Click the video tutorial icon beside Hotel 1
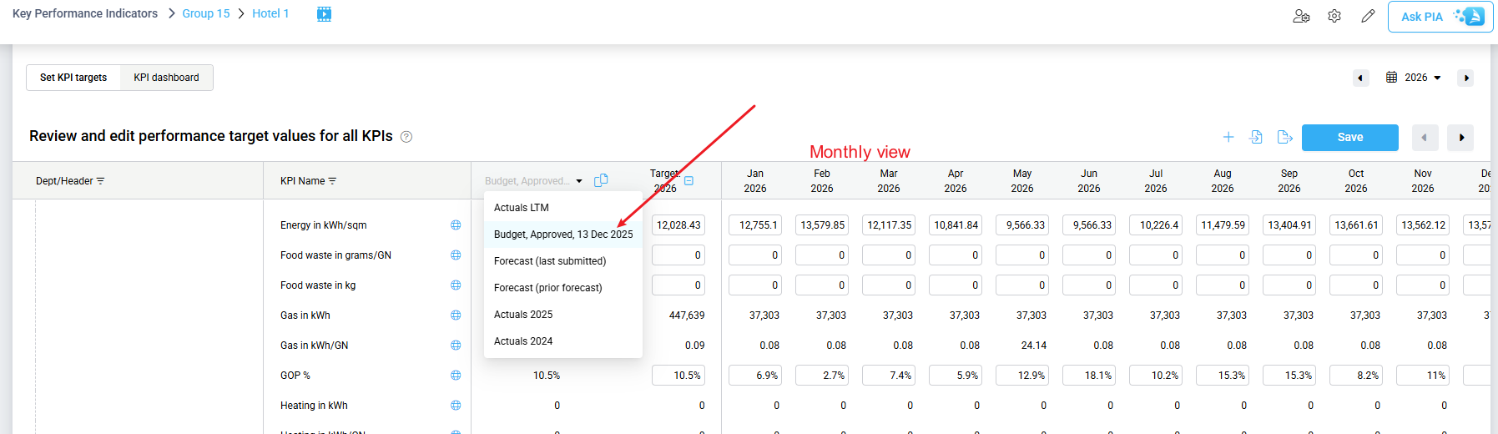1498x434 pixels. coord(325,13)
